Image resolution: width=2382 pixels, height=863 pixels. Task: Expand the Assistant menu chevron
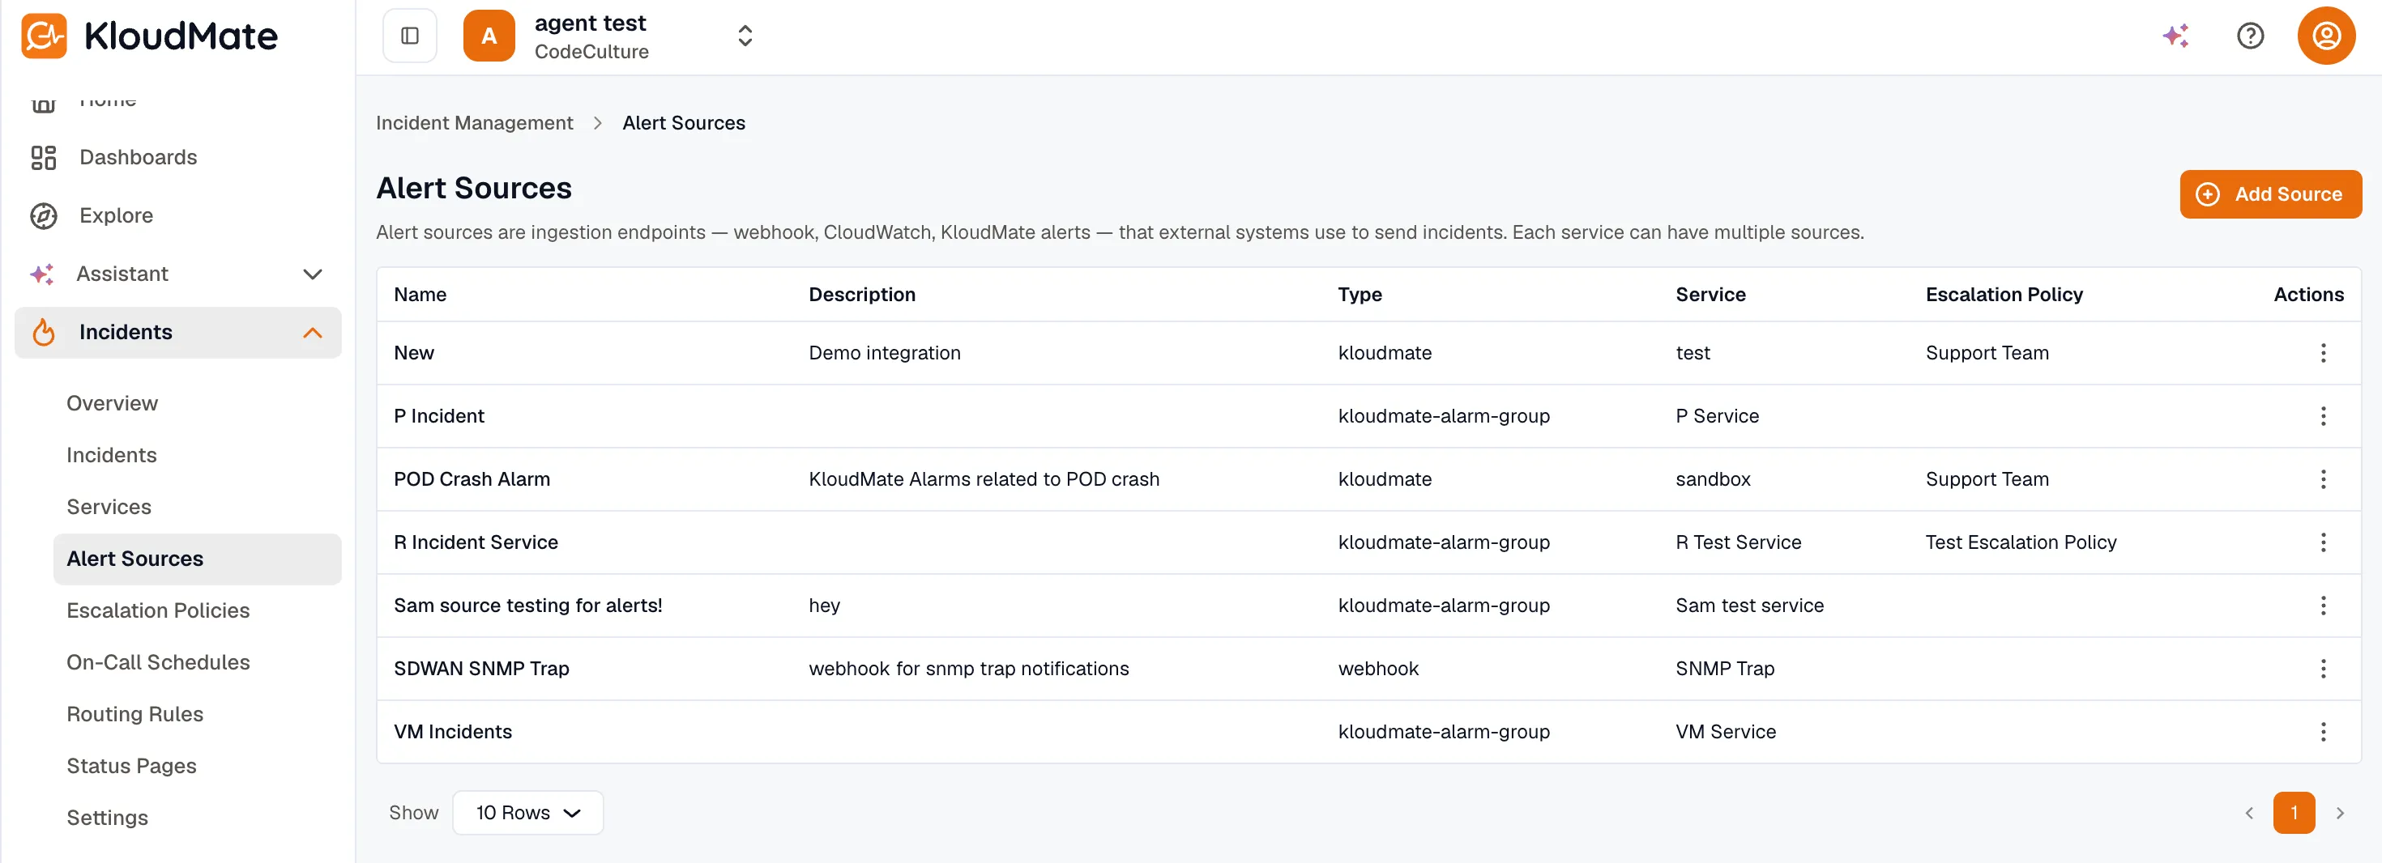pos(313,274)
